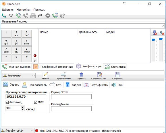Mute the microphone icon
166x133 pixels.
[155, 33]
